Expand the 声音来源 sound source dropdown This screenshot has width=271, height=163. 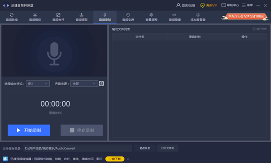point(84,84)
